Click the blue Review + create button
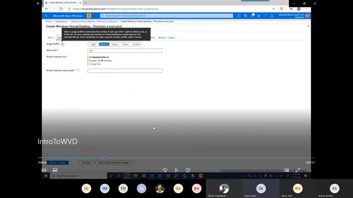 pos(57,163)
